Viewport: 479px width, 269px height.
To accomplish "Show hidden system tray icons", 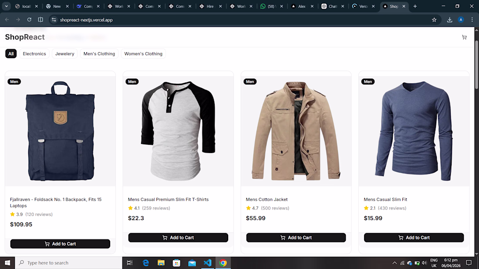I will tap(395, 263).
